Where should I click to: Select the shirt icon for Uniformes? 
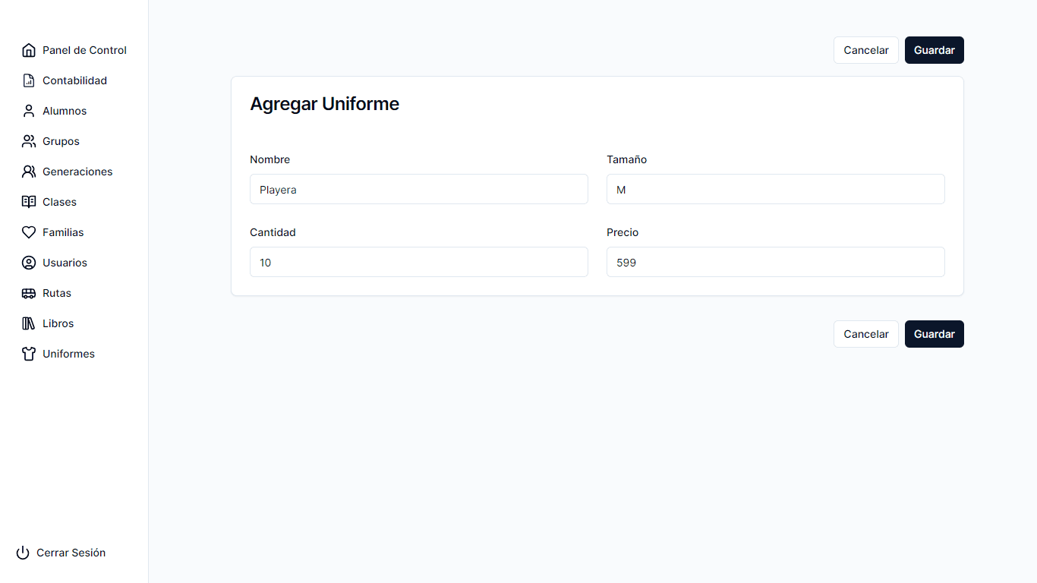pyautogui.click(x=29, y=354)
